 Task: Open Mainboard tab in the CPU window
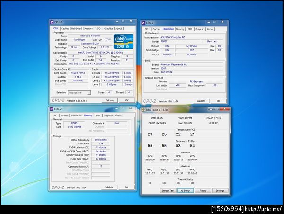pos(77,28)
